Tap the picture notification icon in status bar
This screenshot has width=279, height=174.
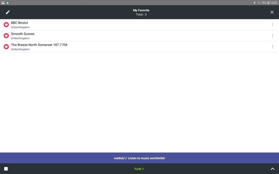pyautogui.click(x=3, y=3)
